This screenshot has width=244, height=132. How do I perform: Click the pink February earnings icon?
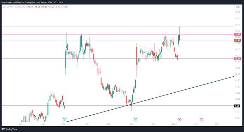click(201, 120)
